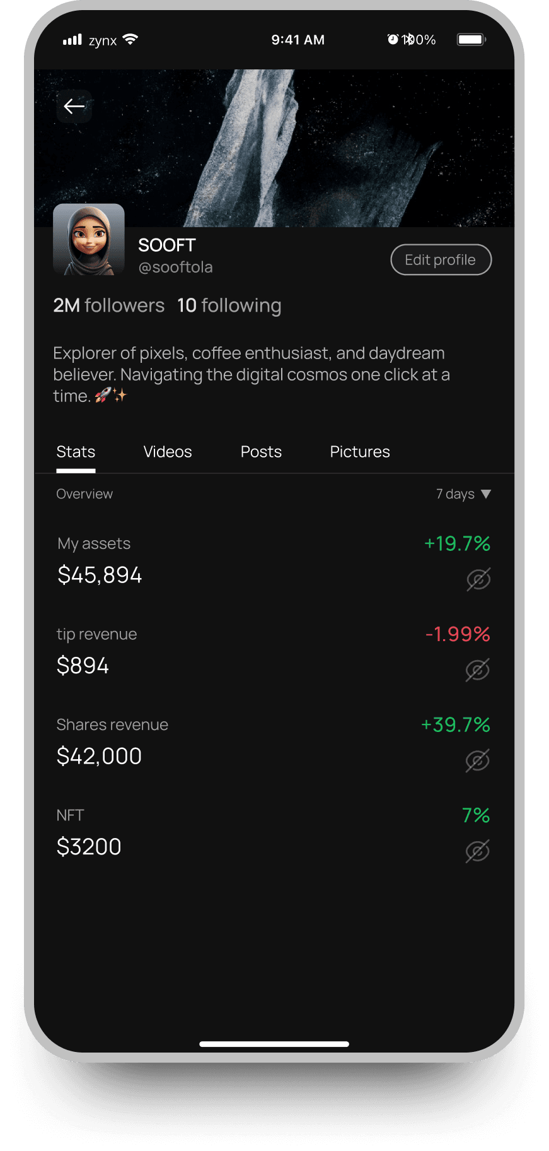Open the Posts tab

[261, 452]
